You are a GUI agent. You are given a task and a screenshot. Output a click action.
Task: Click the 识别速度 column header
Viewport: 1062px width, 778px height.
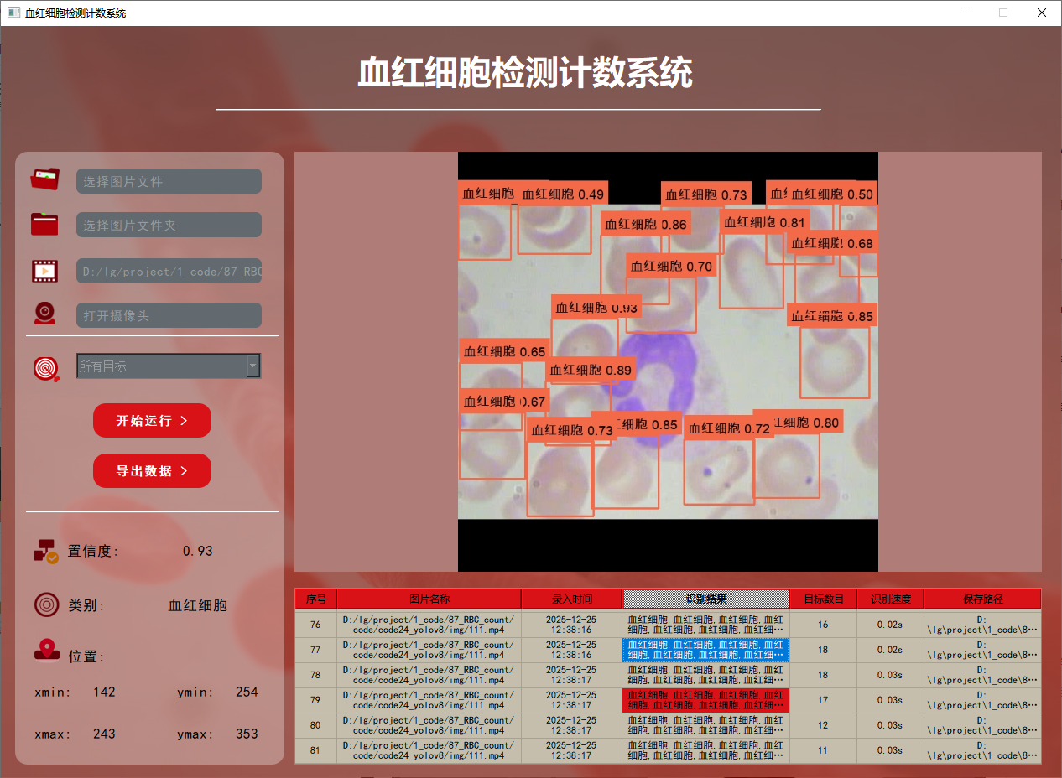[890, 599]
